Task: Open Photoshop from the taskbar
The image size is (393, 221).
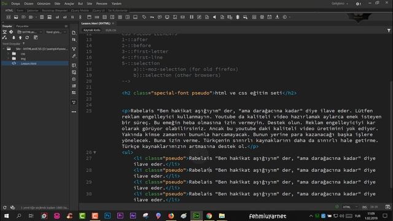Action: pos(107,215)
